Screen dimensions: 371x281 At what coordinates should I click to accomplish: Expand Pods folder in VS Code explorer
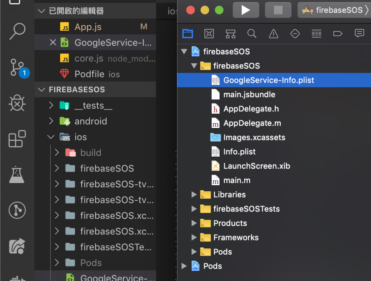57,263
